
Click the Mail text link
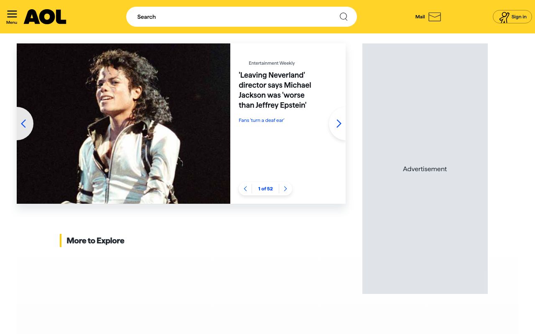[420, 17]
